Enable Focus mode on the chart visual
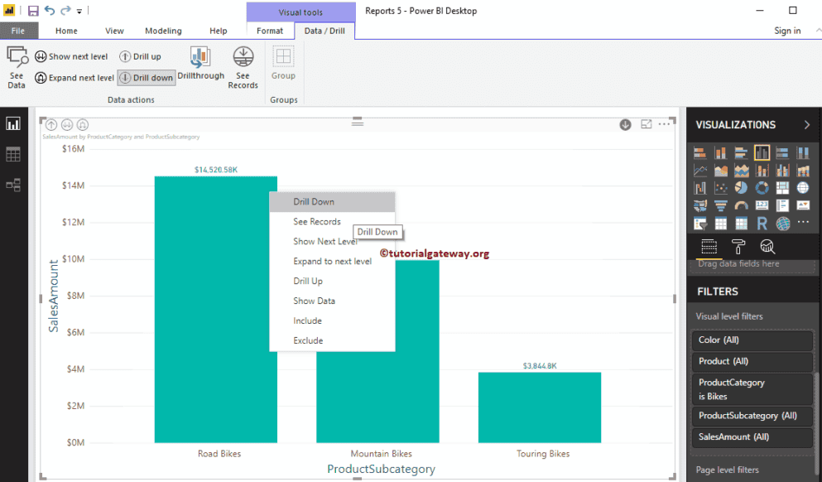This screenshot has height=482, width=822. point(646,125)
